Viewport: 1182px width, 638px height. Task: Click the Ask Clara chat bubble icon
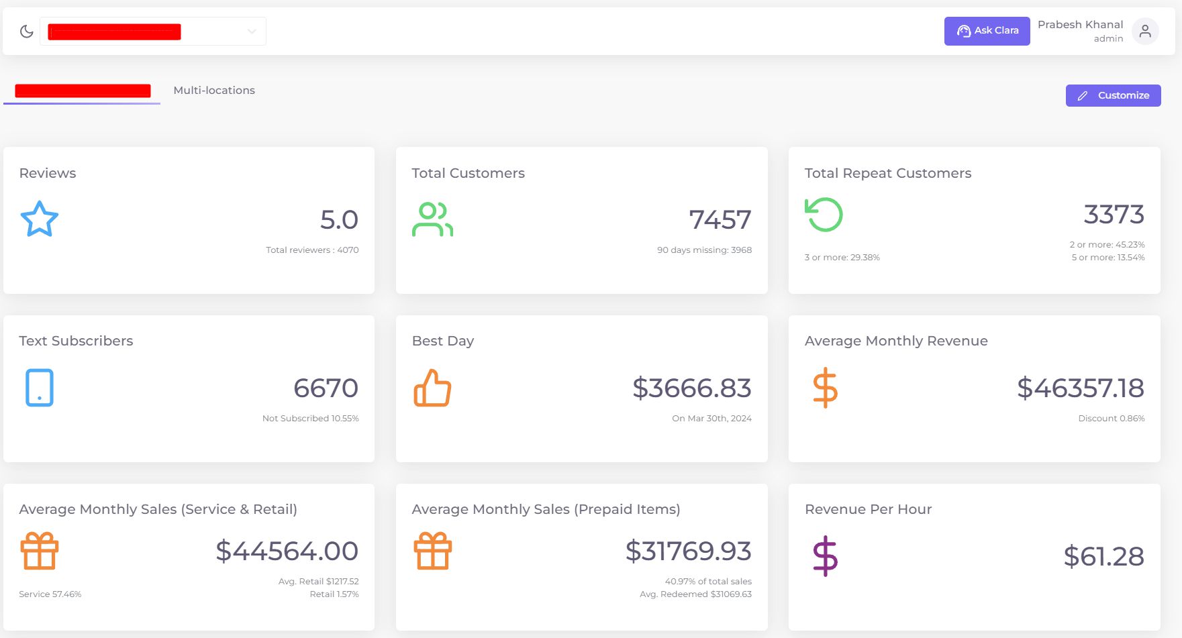(x=963, y=30)
